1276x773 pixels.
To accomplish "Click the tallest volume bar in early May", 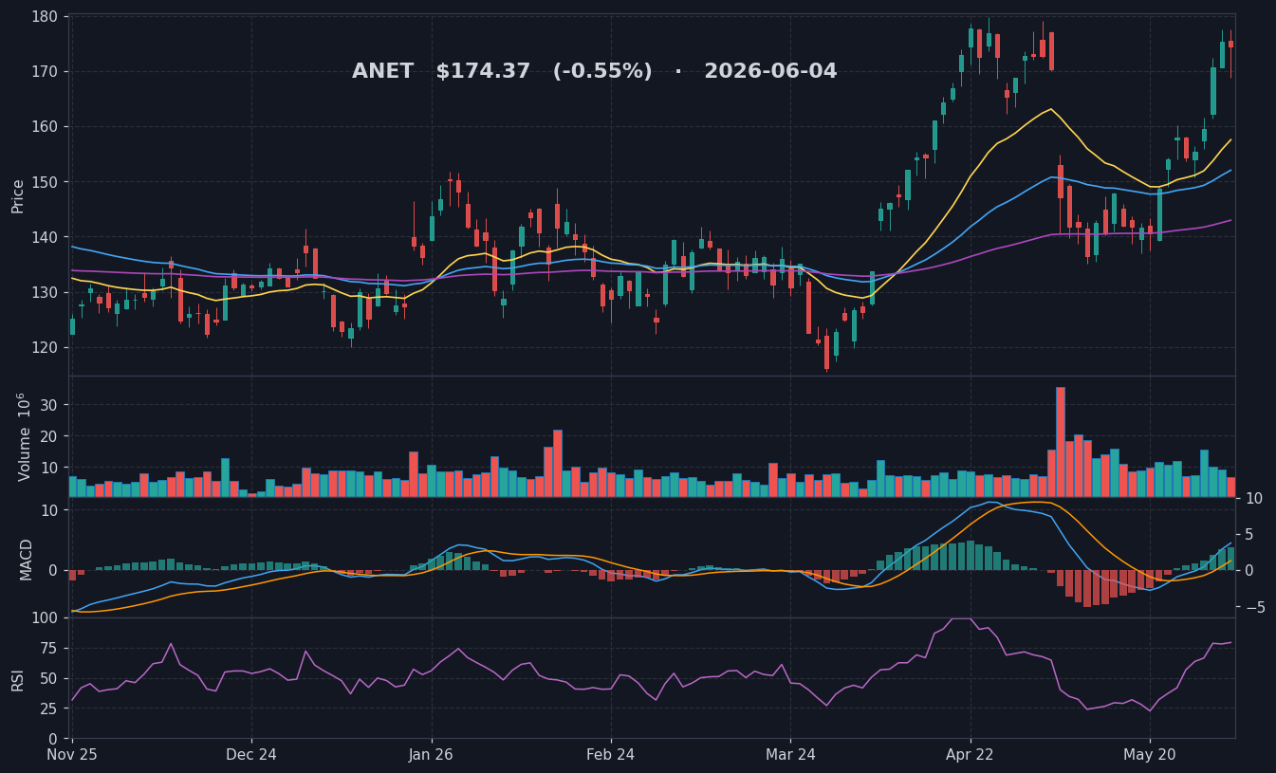I will click(x=1061, y=442).
